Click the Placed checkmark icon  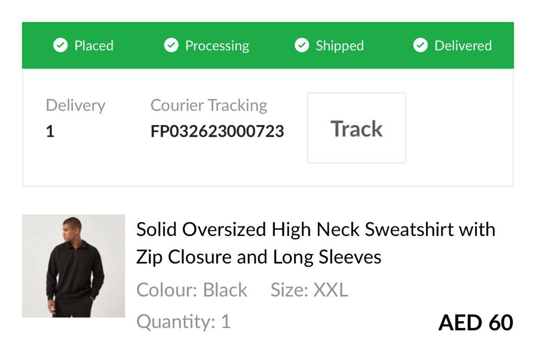[x=61, y=46]
